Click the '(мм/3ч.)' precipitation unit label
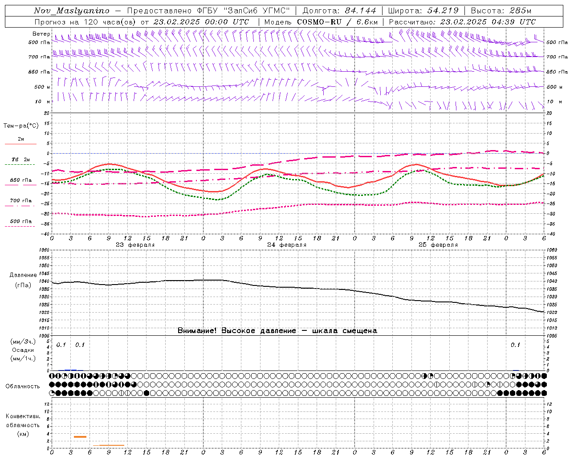570x456 pixels. pyautogui.click(x=23, y=342)
